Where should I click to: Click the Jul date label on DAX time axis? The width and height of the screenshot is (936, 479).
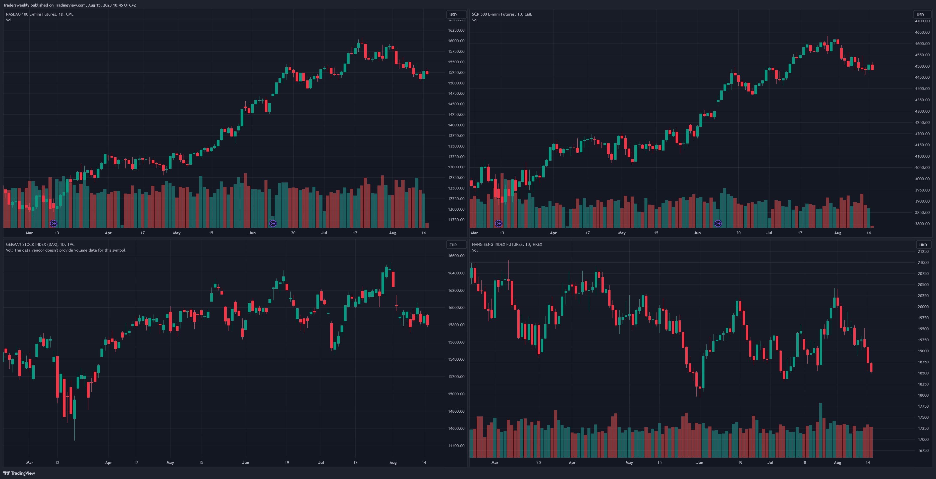pos(321,463)
